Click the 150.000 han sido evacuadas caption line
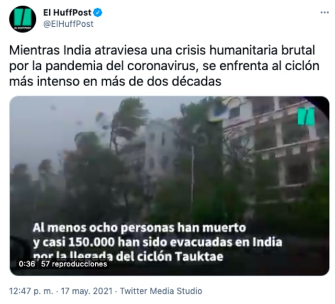The height and width of the screenshot is (304, 335). pos(157,242)
